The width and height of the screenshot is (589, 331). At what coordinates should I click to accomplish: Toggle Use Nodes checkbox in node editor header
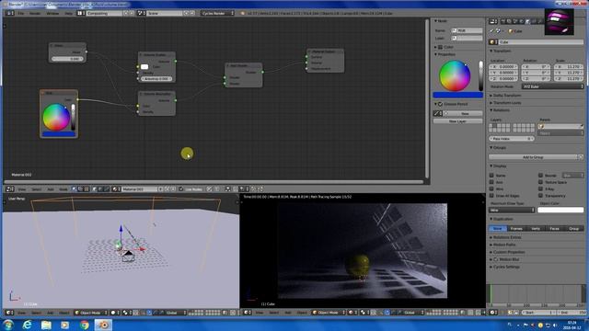[181, 189]
